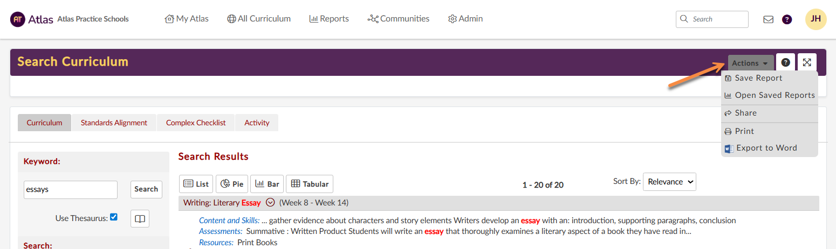The width and height of the screenshot is (836, 249).
Task: Click the keyword input field containing essays
Action: point(70,189)
